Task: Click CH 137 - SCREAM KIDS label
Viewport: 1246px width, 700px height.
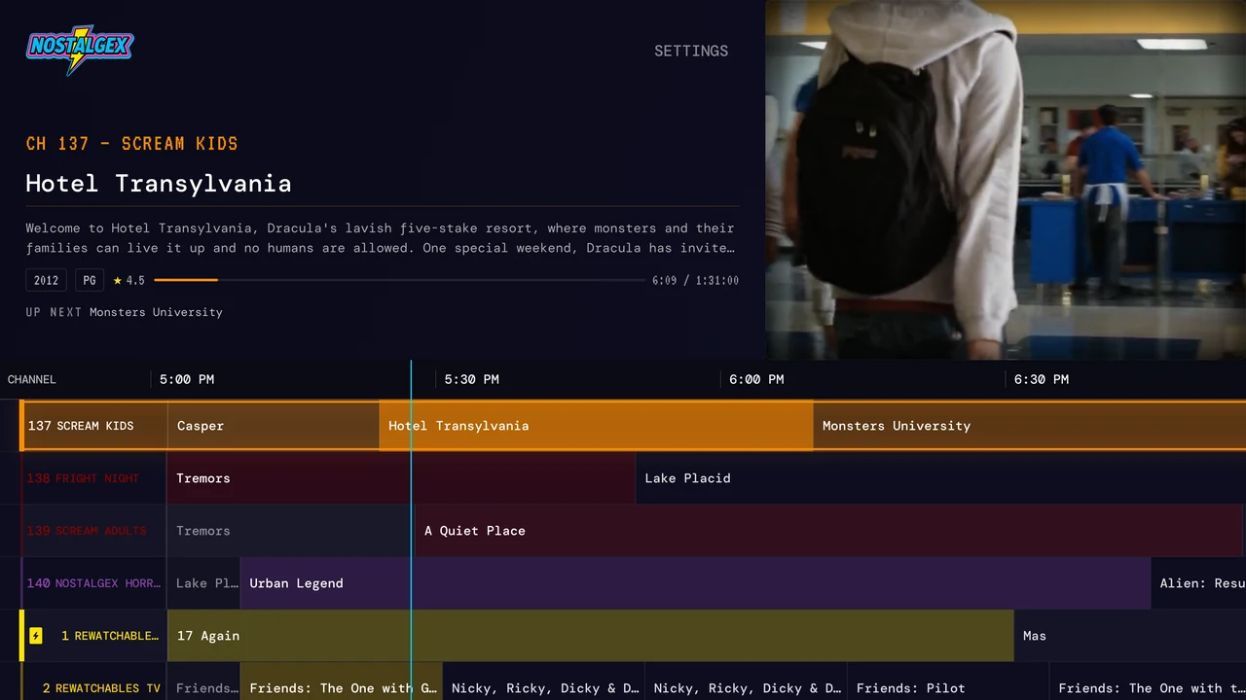Action: (x=132, y=144)
